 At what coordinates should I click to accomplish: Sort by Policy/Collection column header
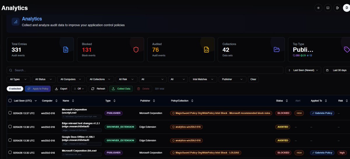182,101
